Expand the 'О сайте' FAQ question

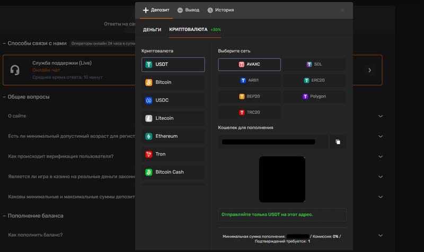(x=380, y=116)
